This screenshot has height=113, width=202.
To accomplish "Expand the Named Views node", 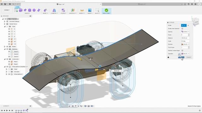I will [5, 24].
